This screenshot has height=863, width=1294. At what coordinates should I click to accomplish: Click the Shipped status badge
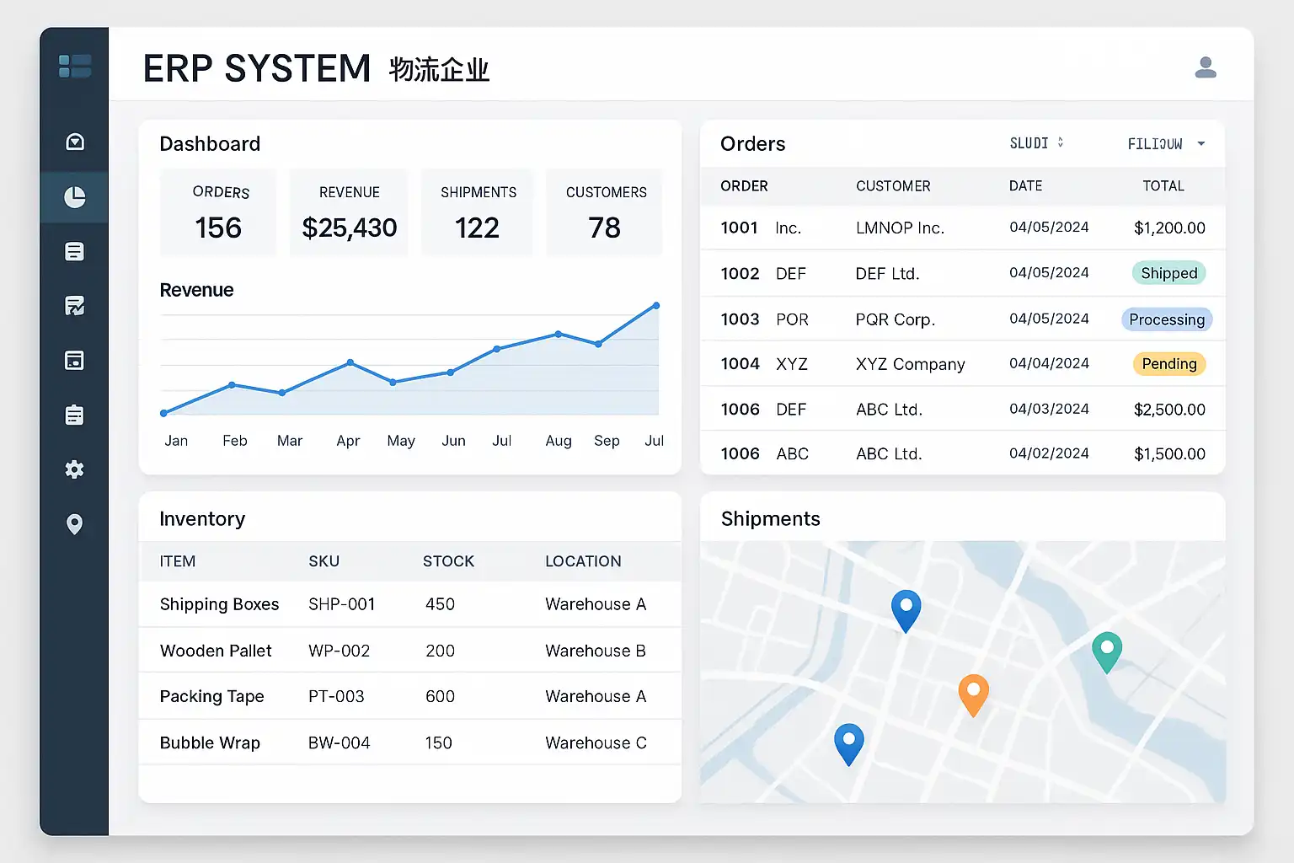1168,273
